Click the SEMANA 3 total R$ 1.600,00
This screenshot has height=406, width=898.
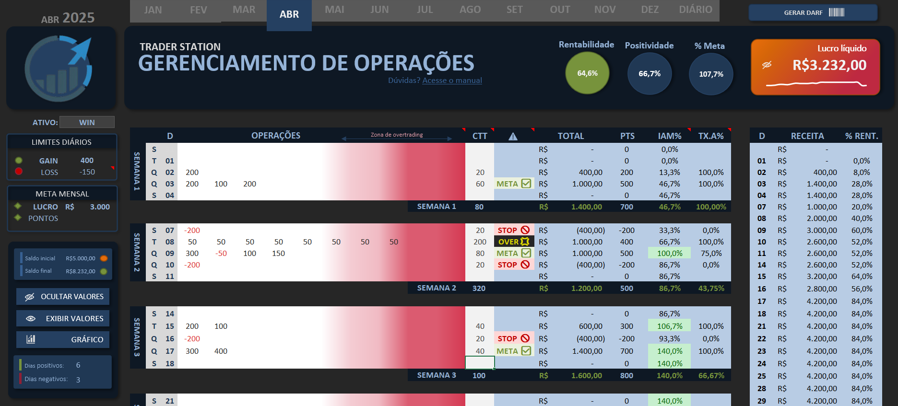point(570,375)
